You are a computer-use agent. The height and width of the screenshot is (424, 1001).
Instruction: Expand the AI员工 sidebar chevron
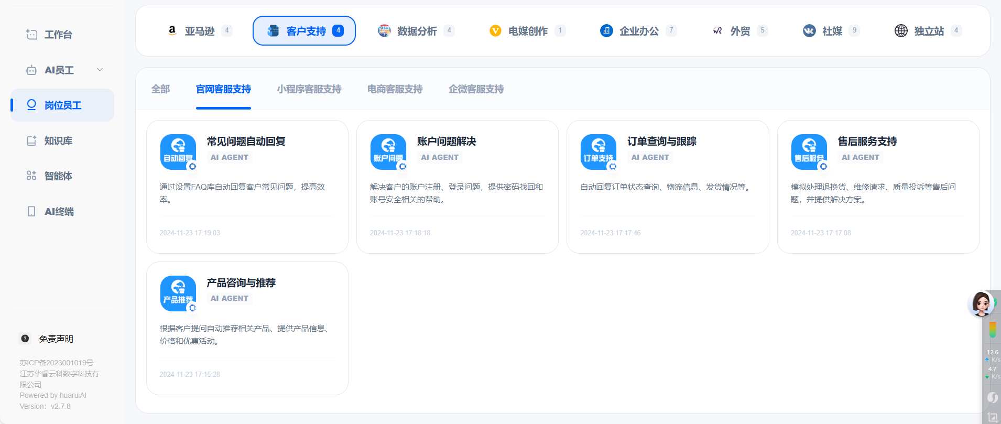click(x=100, y=70)
